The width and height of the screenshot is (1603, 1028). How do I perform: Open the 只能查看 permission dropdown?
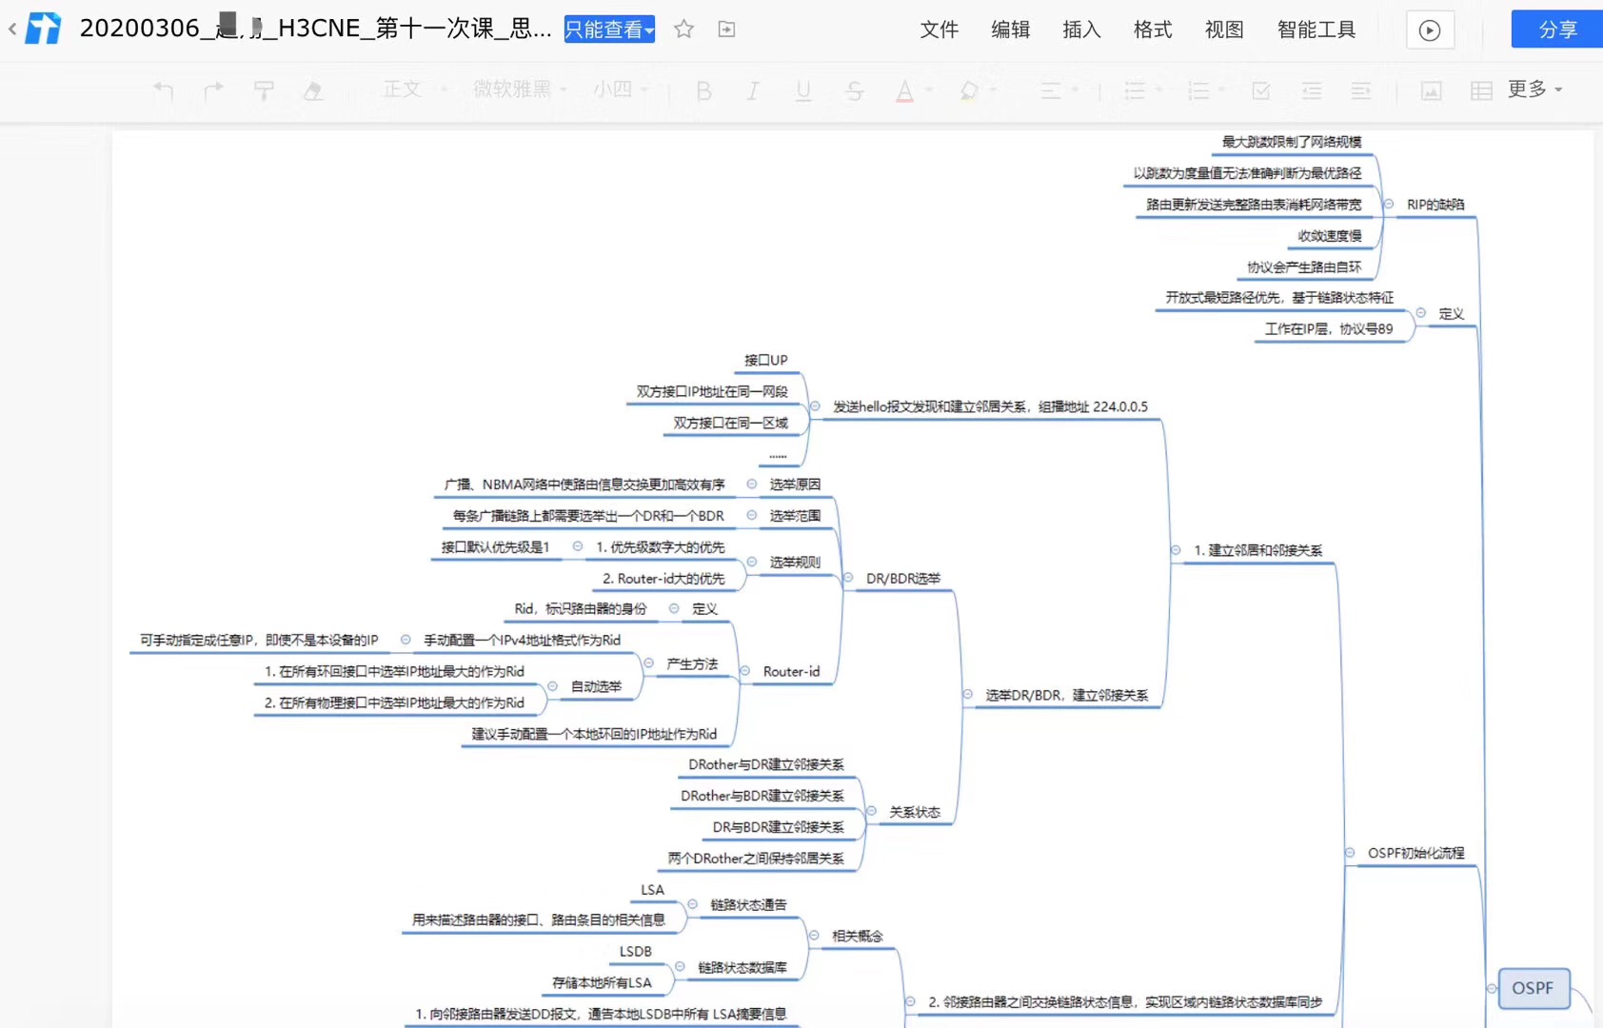609,30
